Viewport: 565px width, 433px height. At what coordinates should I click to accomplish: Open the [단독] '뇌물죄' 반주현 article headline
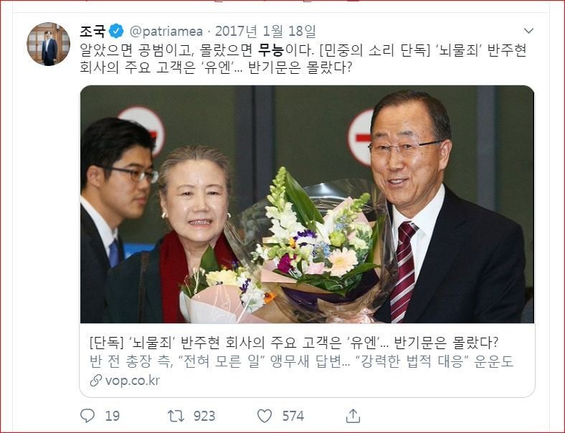(294, 343)
